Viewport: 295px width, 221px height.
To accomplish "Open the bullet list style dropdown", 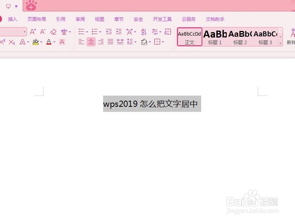I will (x=87, y=32).
